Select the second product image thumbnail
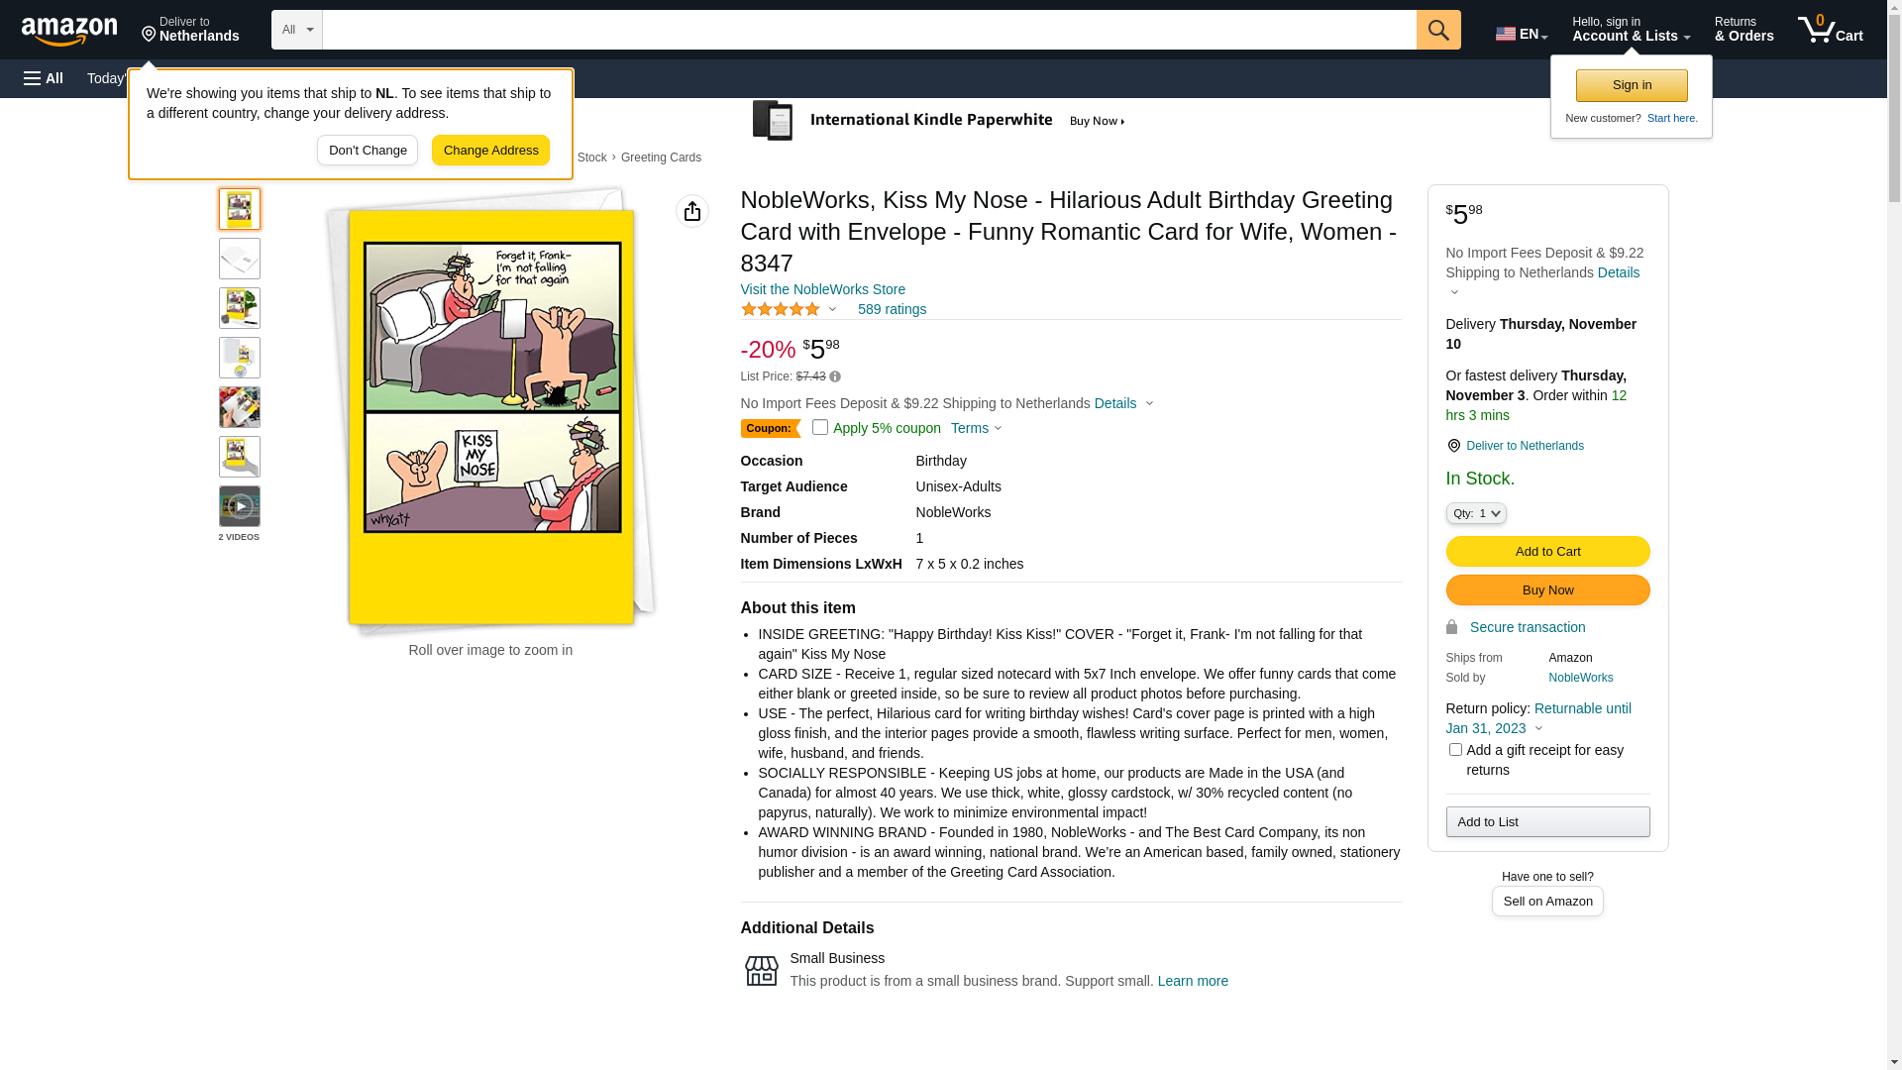 click(240, 259)
